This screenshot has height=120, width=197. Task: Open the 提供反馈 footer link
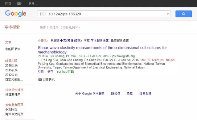[x=146, y=94]
